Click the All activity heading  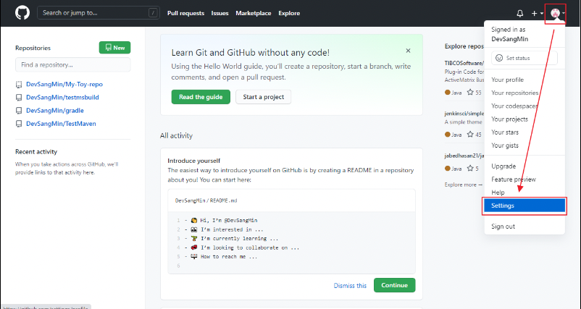pyautogui.click(x=176, y=136)
